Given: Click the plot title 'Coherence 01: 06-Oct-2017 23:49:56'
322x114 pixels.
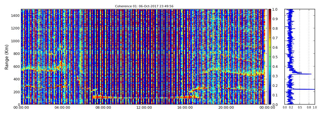Looking at the screenshot, I should tap(144, 6).
